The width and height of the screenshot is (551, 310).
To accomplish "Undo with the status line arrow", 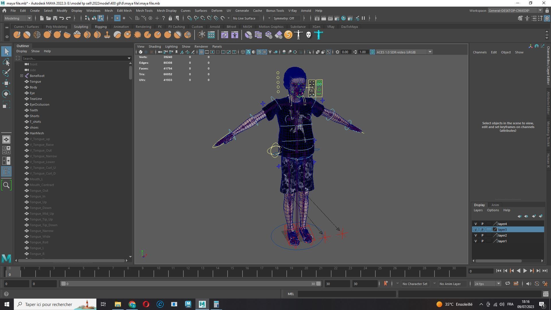I will click(x=61, y=18).
